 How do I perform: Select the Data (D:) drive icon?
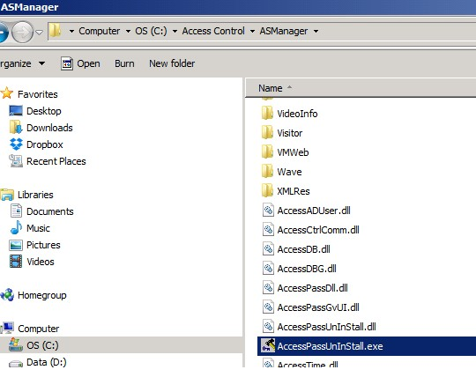coord(16,363)
